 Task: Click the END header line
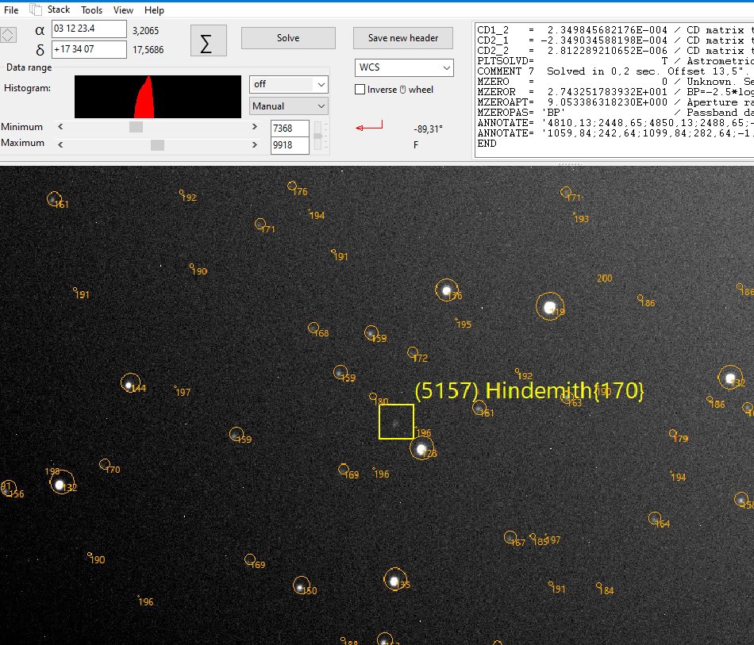(487, 144)
